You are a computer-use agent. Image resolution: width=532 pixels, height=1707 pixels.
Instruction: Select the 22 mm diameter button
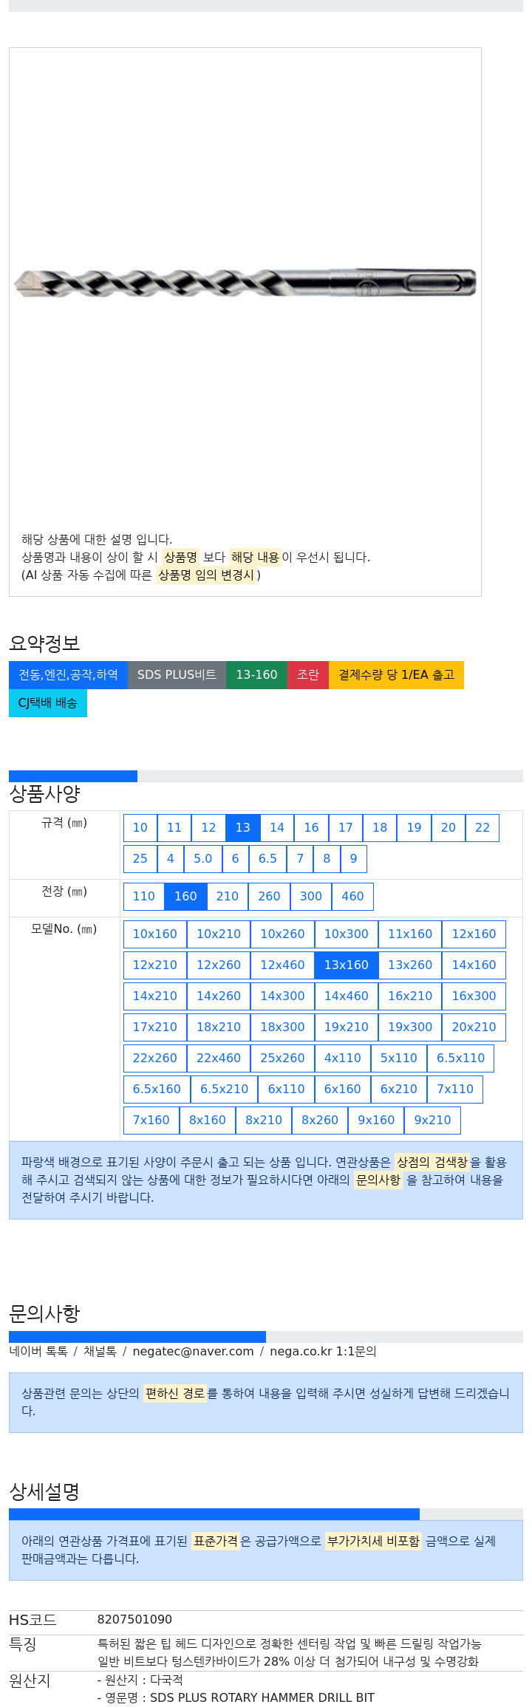[482, 828]
